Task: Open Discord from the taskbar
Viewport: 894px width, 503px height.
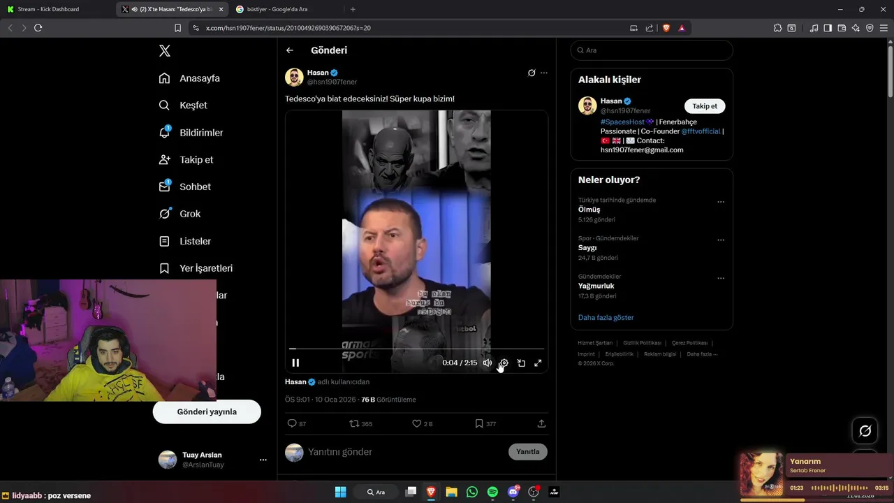Action: click(x=513, y=492)
